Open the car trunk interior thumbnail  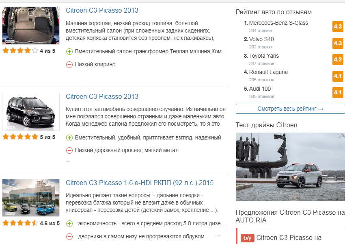pos(31,26)
